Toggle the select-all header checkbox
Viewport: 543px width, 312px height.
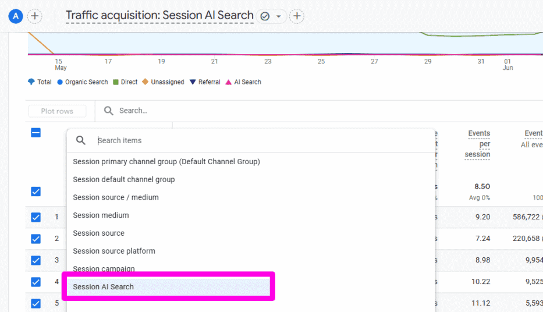[36, 133]
